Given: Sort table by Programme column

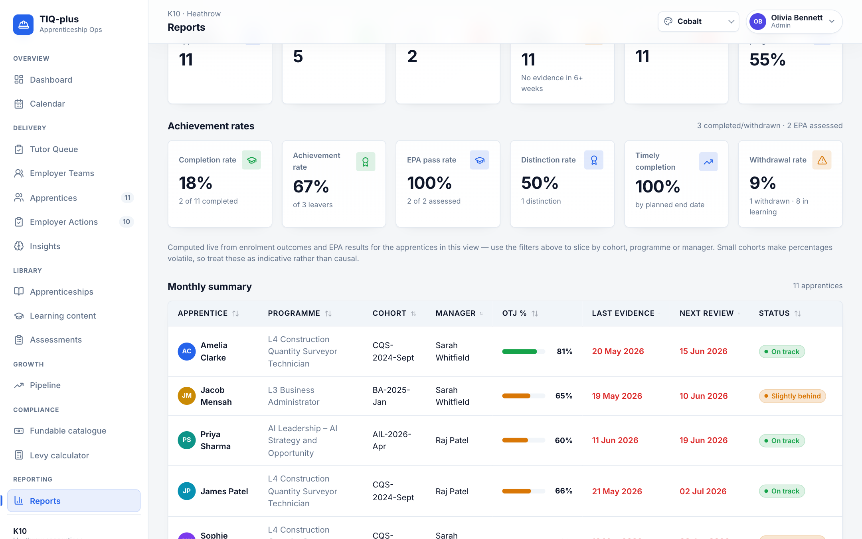Looking at the screenshot, I should 300,313.
